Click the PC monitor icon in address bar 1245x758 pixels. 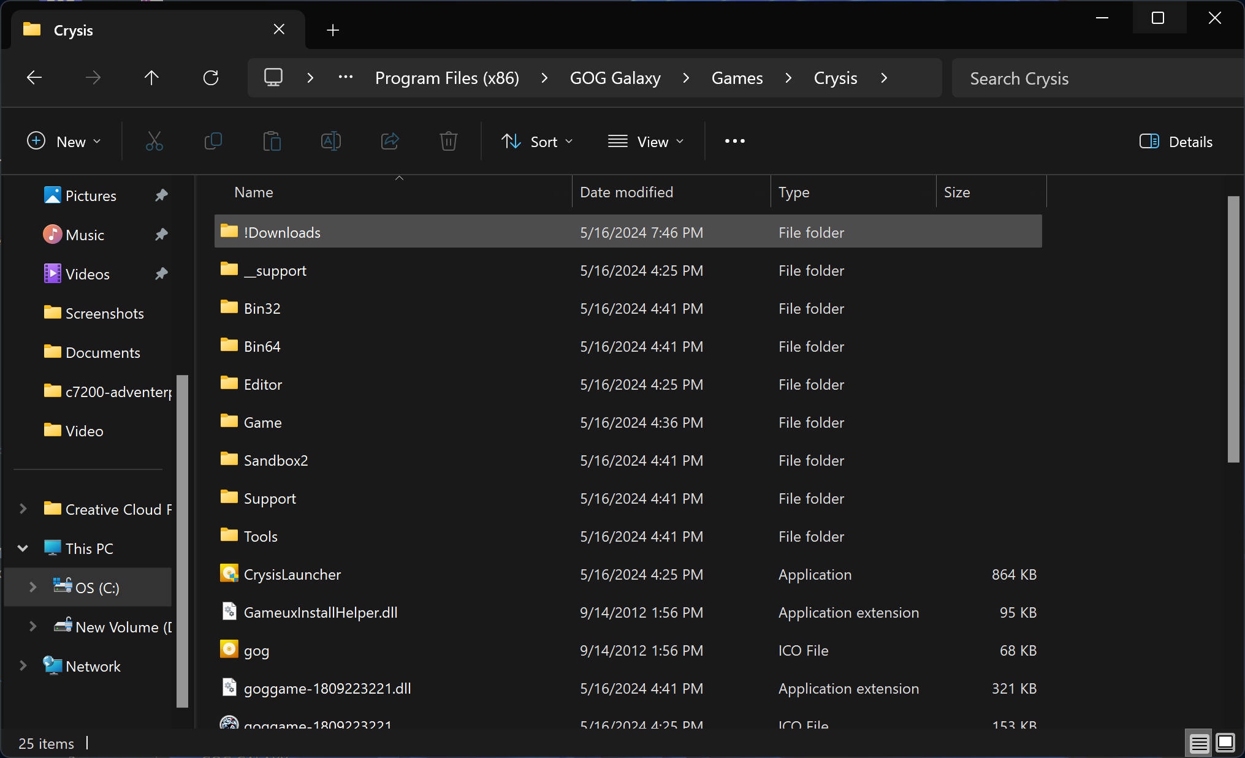coord(273,78)
